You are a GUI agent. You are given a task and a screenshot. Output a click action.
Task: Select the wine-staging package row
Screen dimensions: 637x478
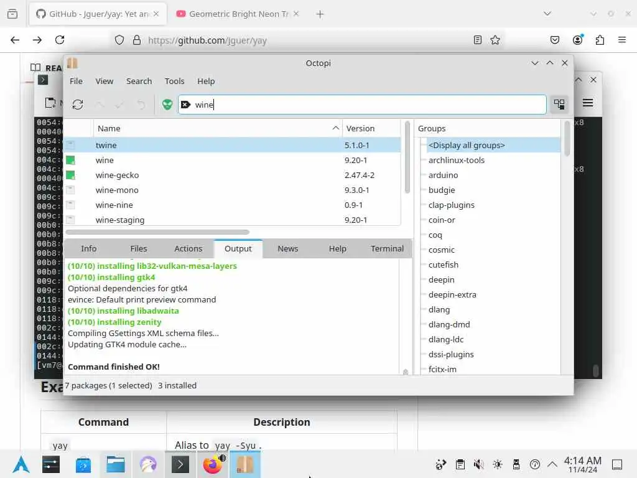tap(233, 220)
